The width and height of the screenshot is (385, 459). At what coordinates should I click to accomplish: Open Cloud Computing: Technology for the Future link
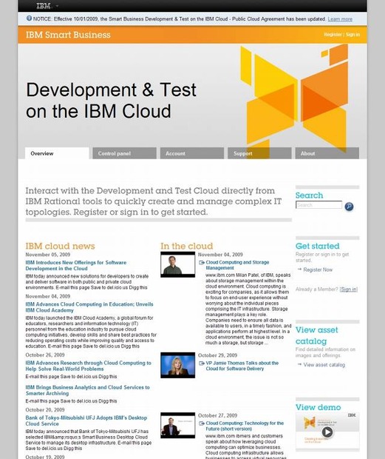(245, 426)
